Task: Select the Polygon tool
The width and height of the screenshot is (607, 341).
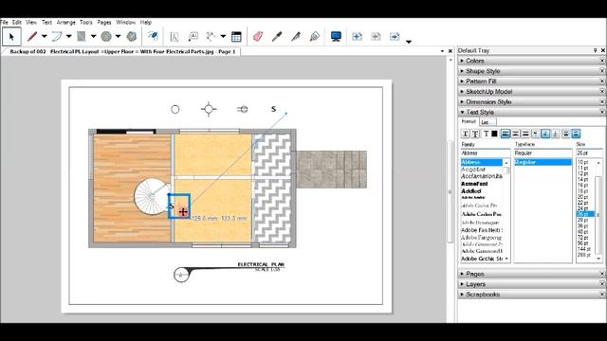Action: [132, 37]
